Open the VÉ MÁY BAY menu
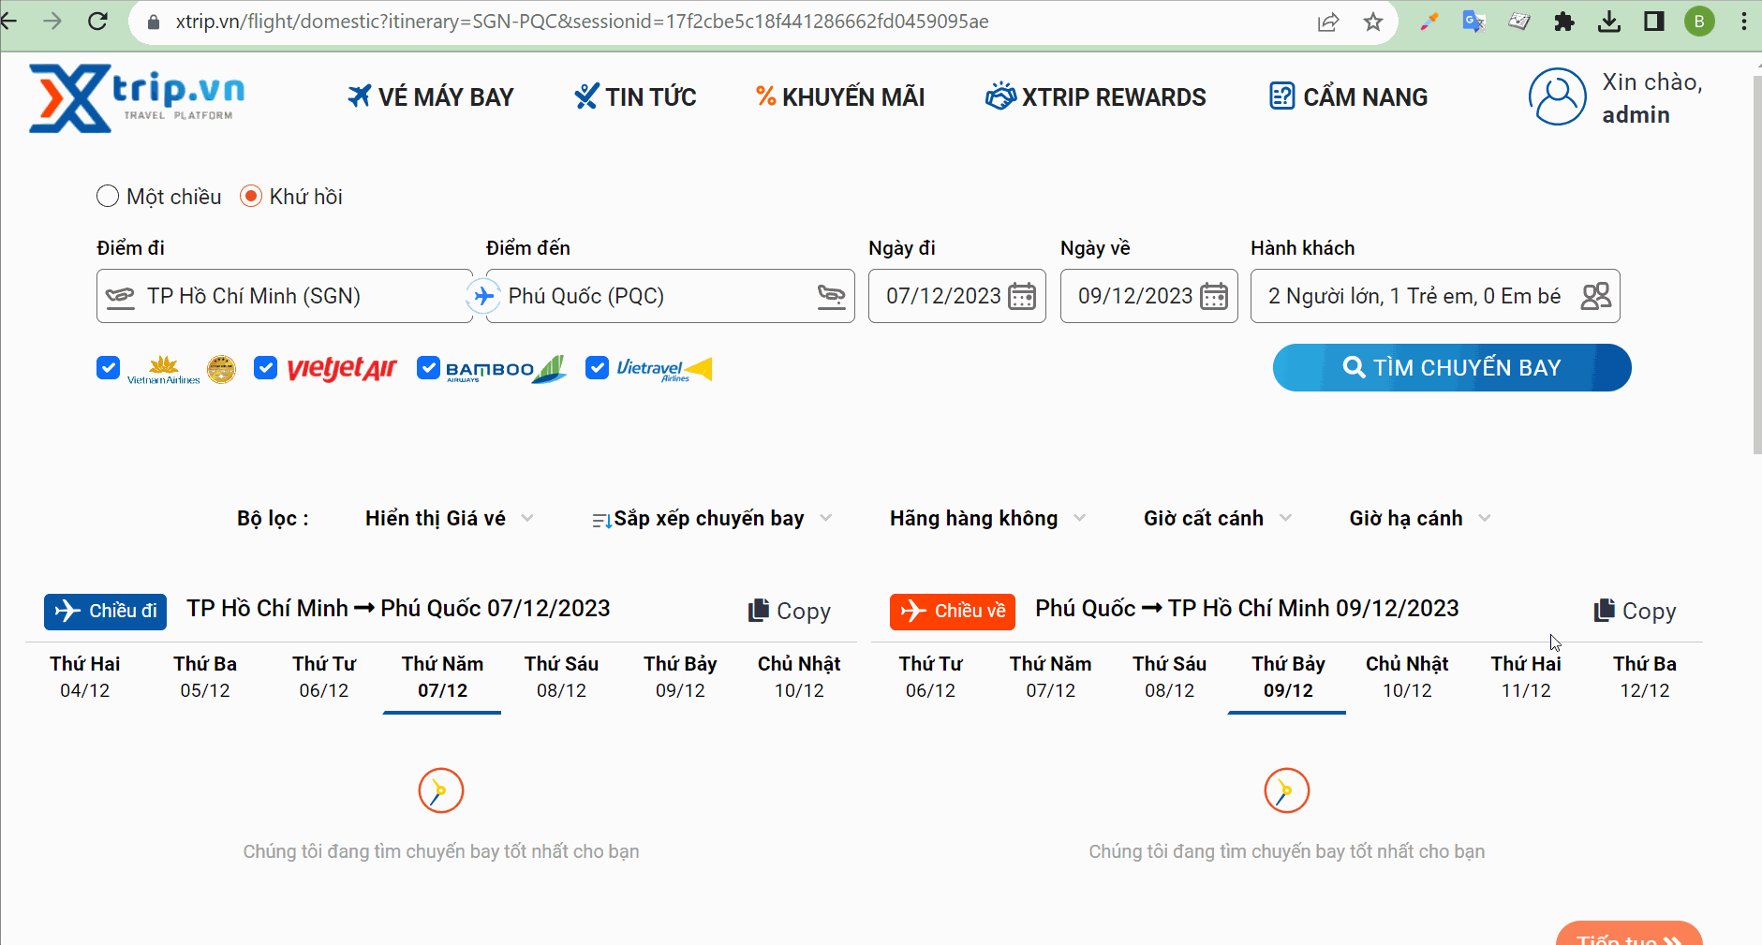The height and width of the screenshot is (945, 1762). pos(430,96)
